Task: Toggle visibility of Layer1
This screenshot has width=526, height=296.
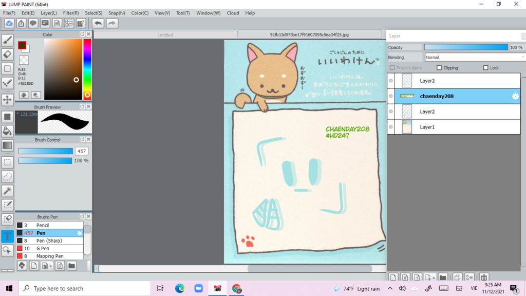Action: click(391, 127)
